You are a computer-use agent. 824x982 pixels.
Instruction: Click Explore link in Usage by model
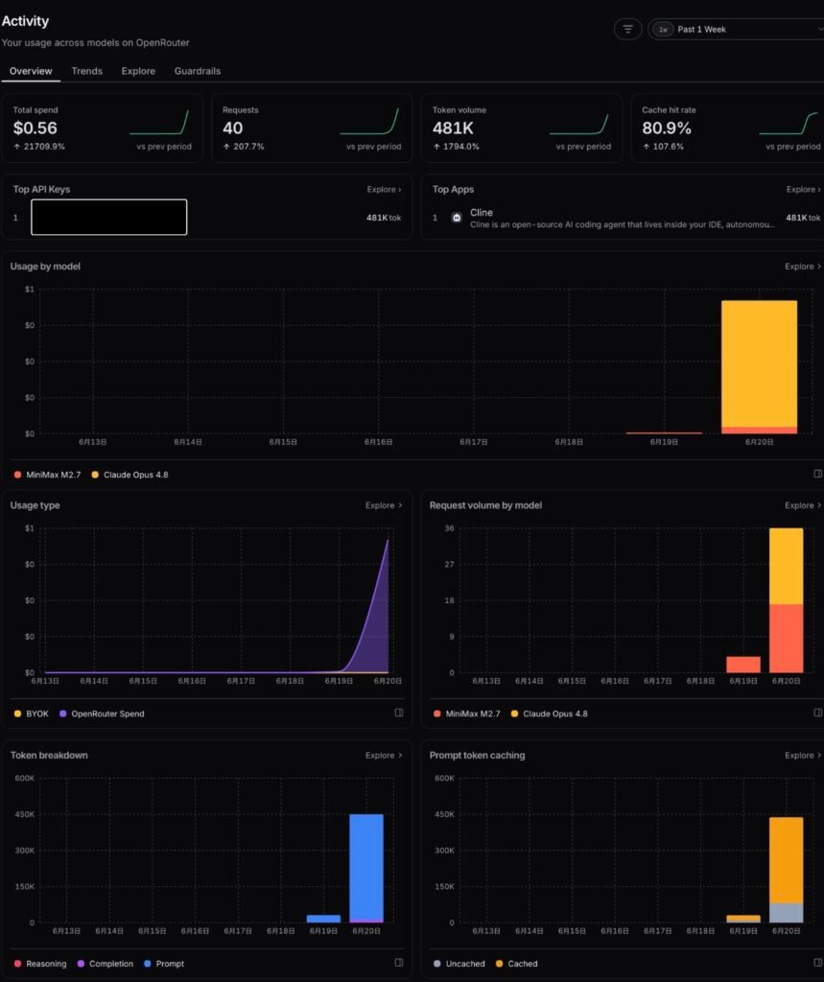[x=803, y=267]
